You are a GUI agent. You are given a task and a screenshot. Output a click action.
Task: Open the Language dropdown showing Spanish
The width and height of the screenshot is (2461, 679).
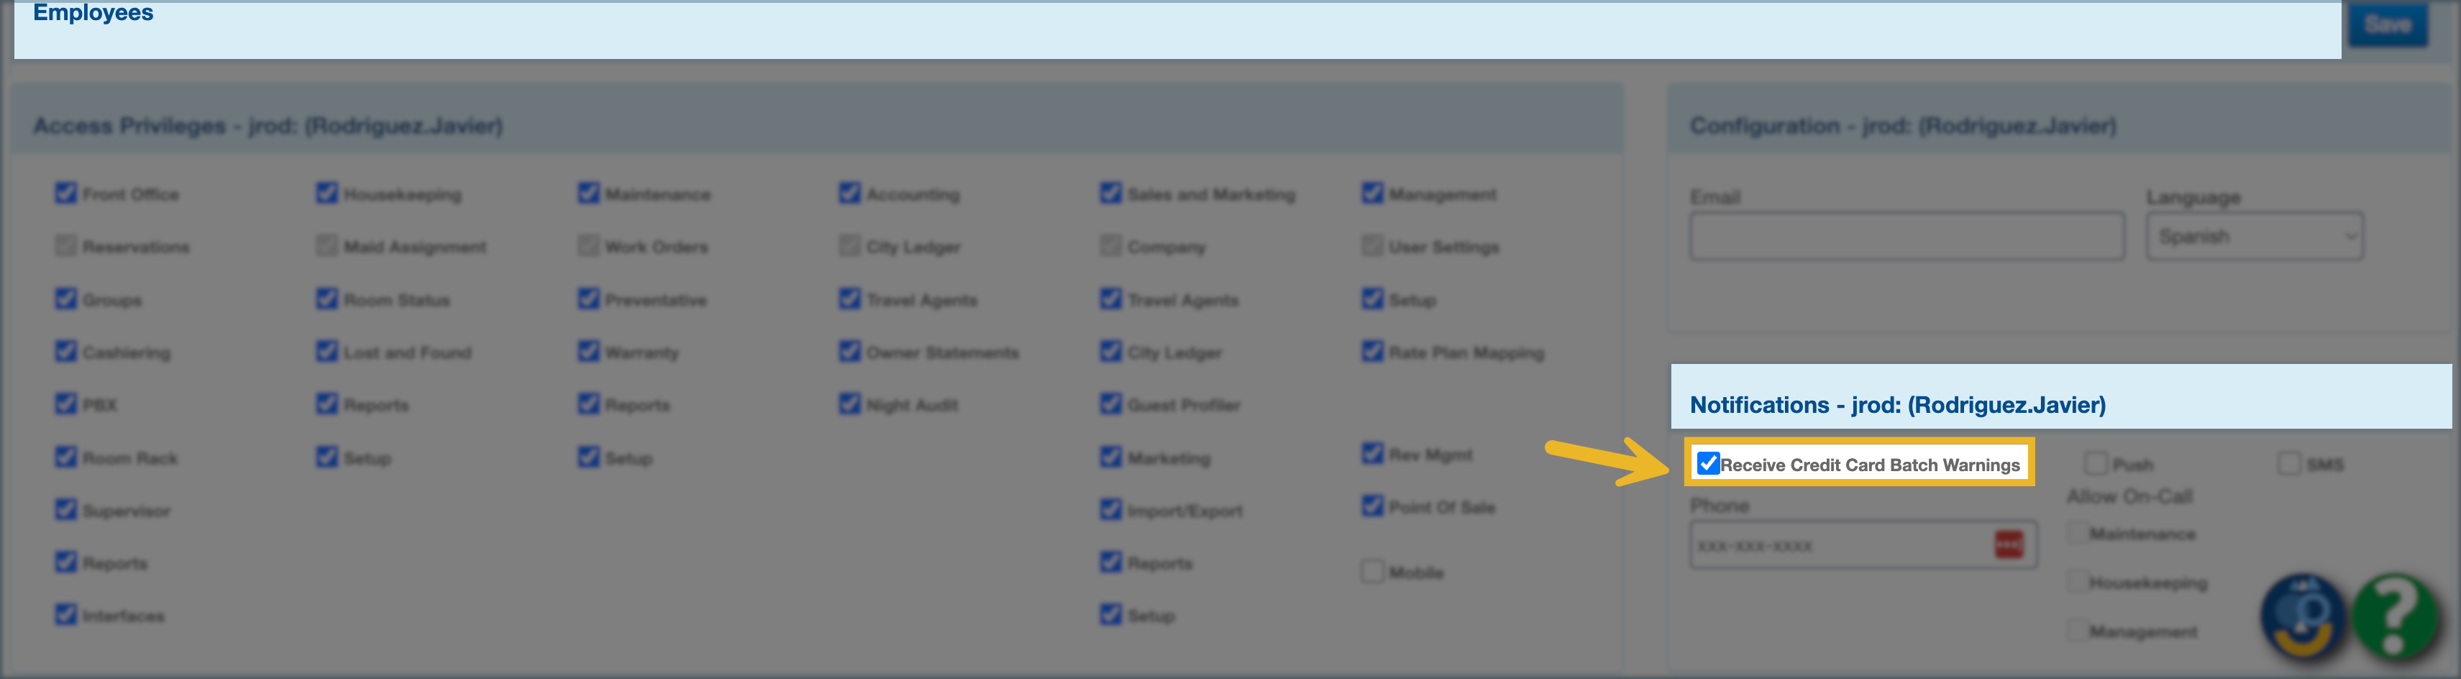[2254, 237]
